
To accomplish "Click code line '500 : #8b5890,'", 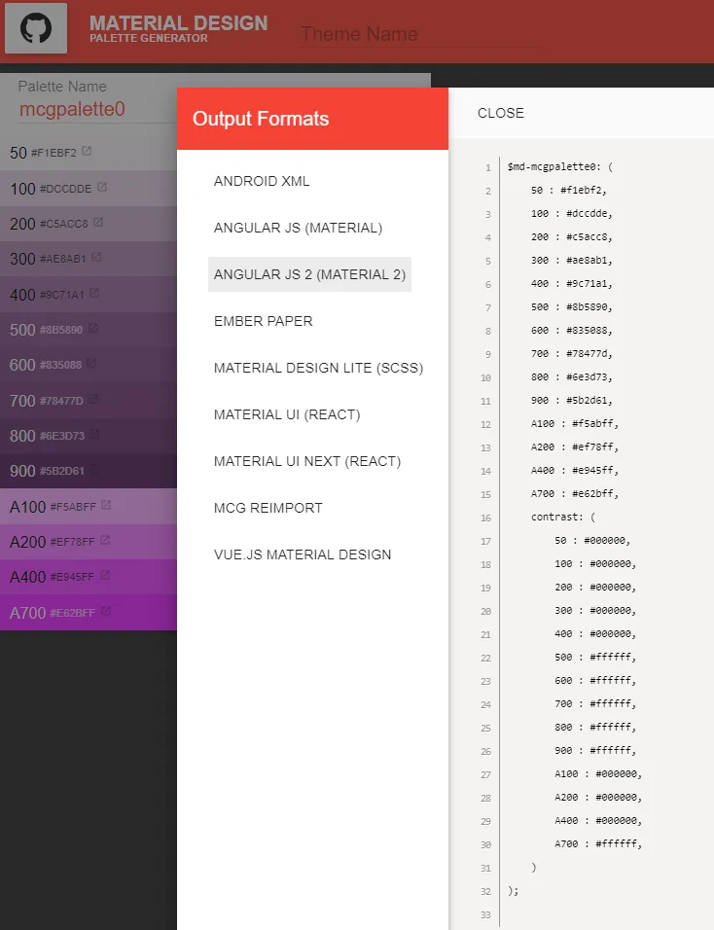I will (572, 306).
